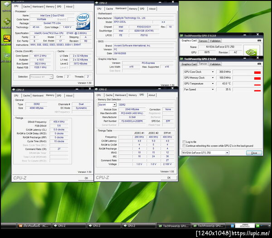Click the EN language indicator in tray
Screen dimensions: 272x238
pos(232,226)
